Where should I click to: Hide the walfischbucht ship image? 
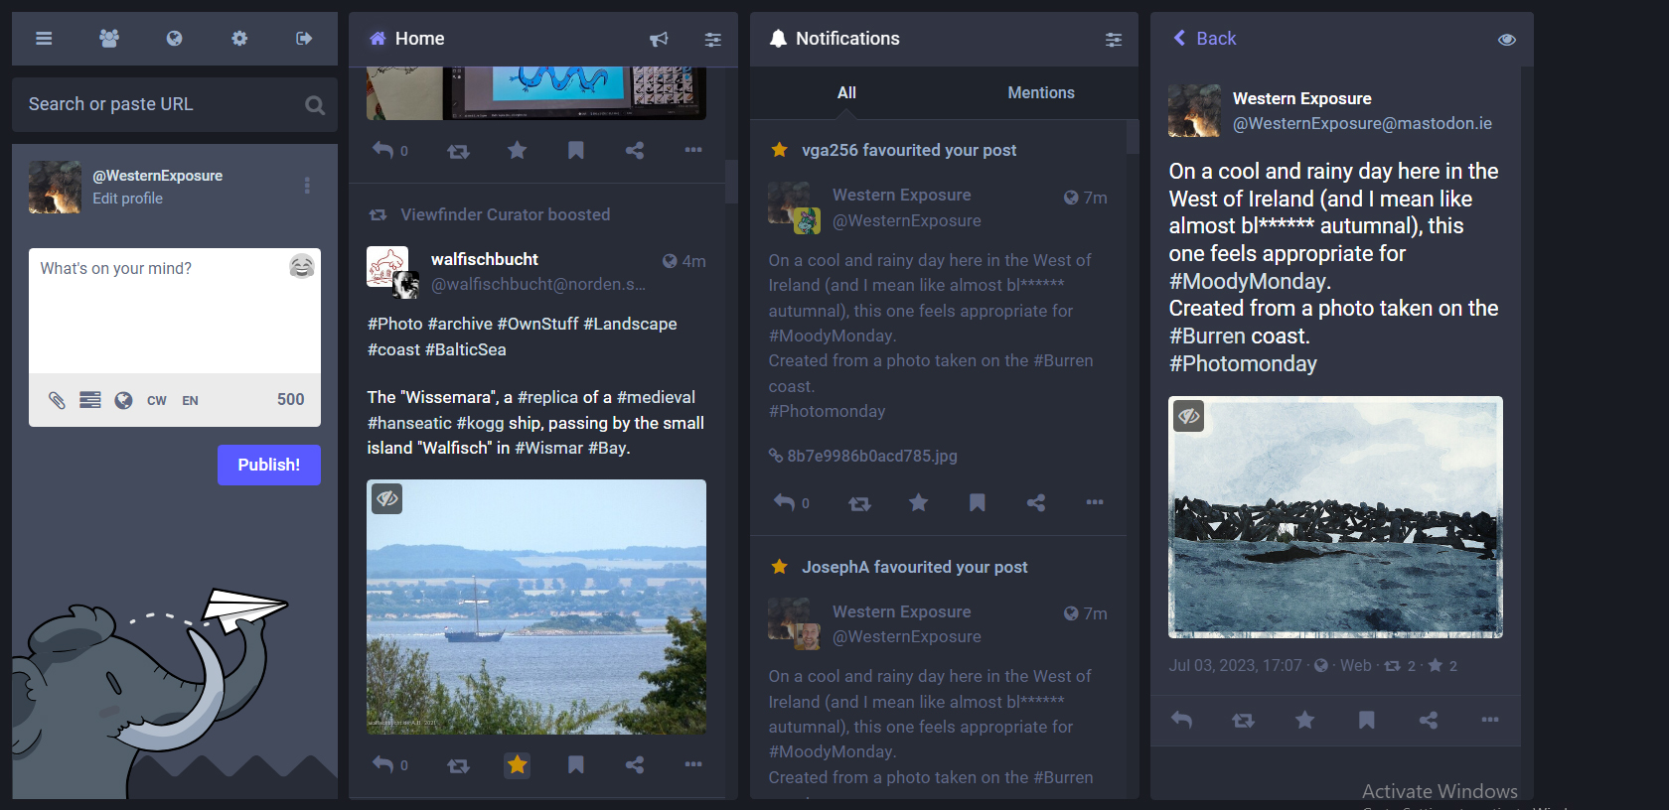pyautogui.click(x=387, y=498)
